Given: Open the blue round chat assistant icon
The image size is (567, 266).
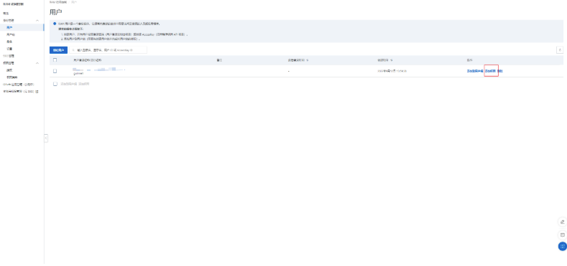Looking at the screenshot, I should (x=562, y=247).
